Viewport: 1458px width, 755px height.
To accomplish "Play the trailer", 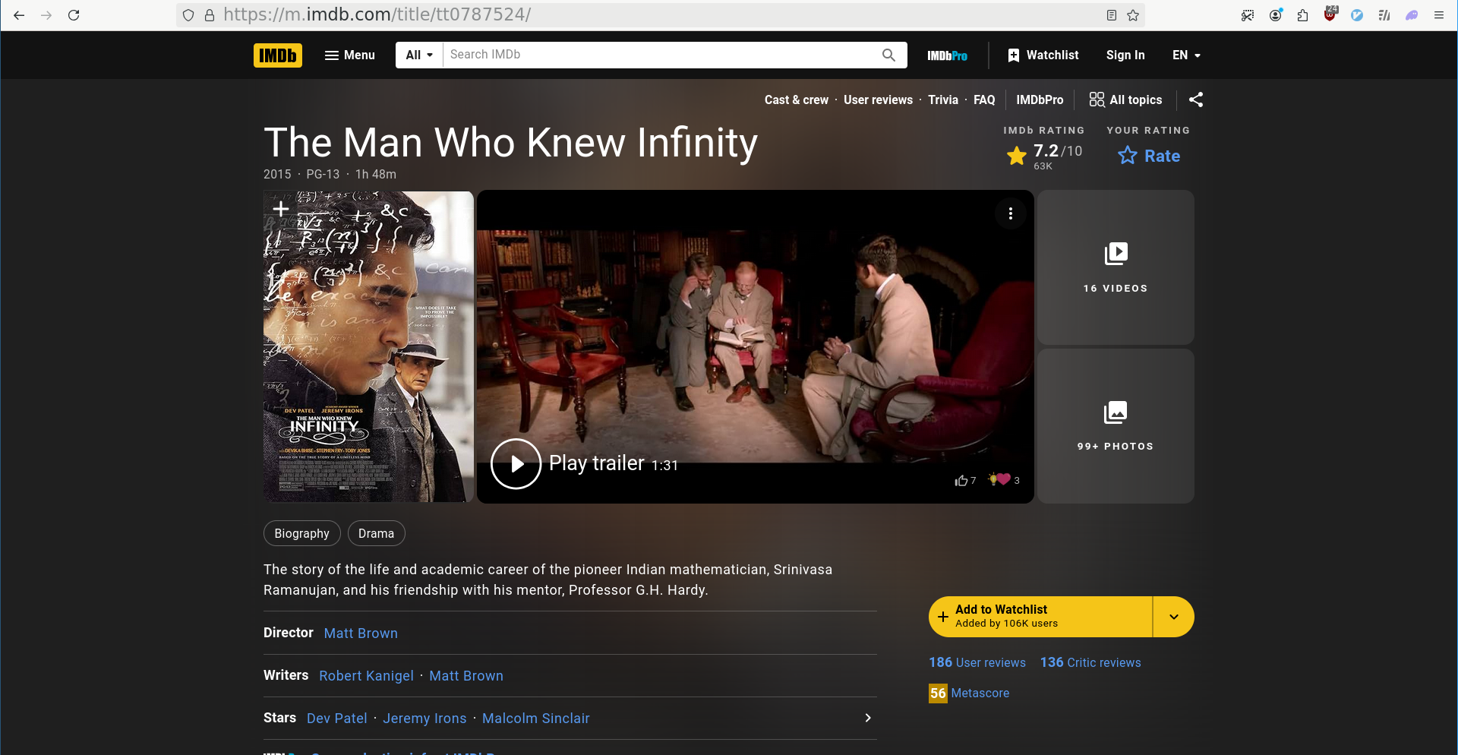I will click(x=516, y=464).
